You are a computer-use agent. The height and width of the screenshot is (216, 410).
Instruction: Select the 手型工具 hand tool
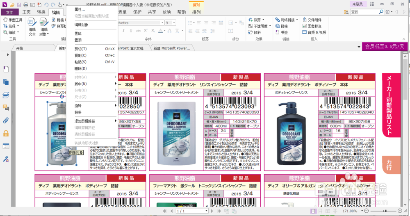click(13, 20)
